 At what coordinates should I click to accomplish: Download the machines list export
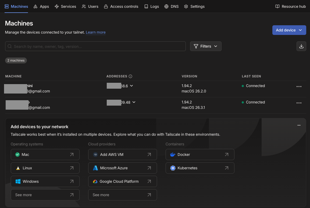click(301, 46)
